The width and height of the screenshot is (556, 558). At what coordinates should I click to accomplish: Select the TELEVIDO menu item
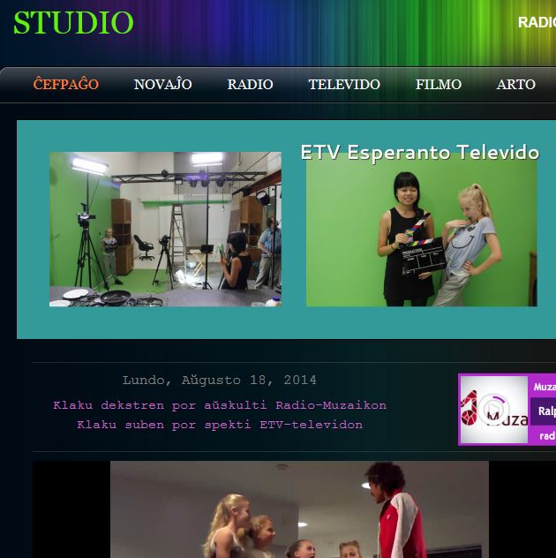[x=344, y=85]
